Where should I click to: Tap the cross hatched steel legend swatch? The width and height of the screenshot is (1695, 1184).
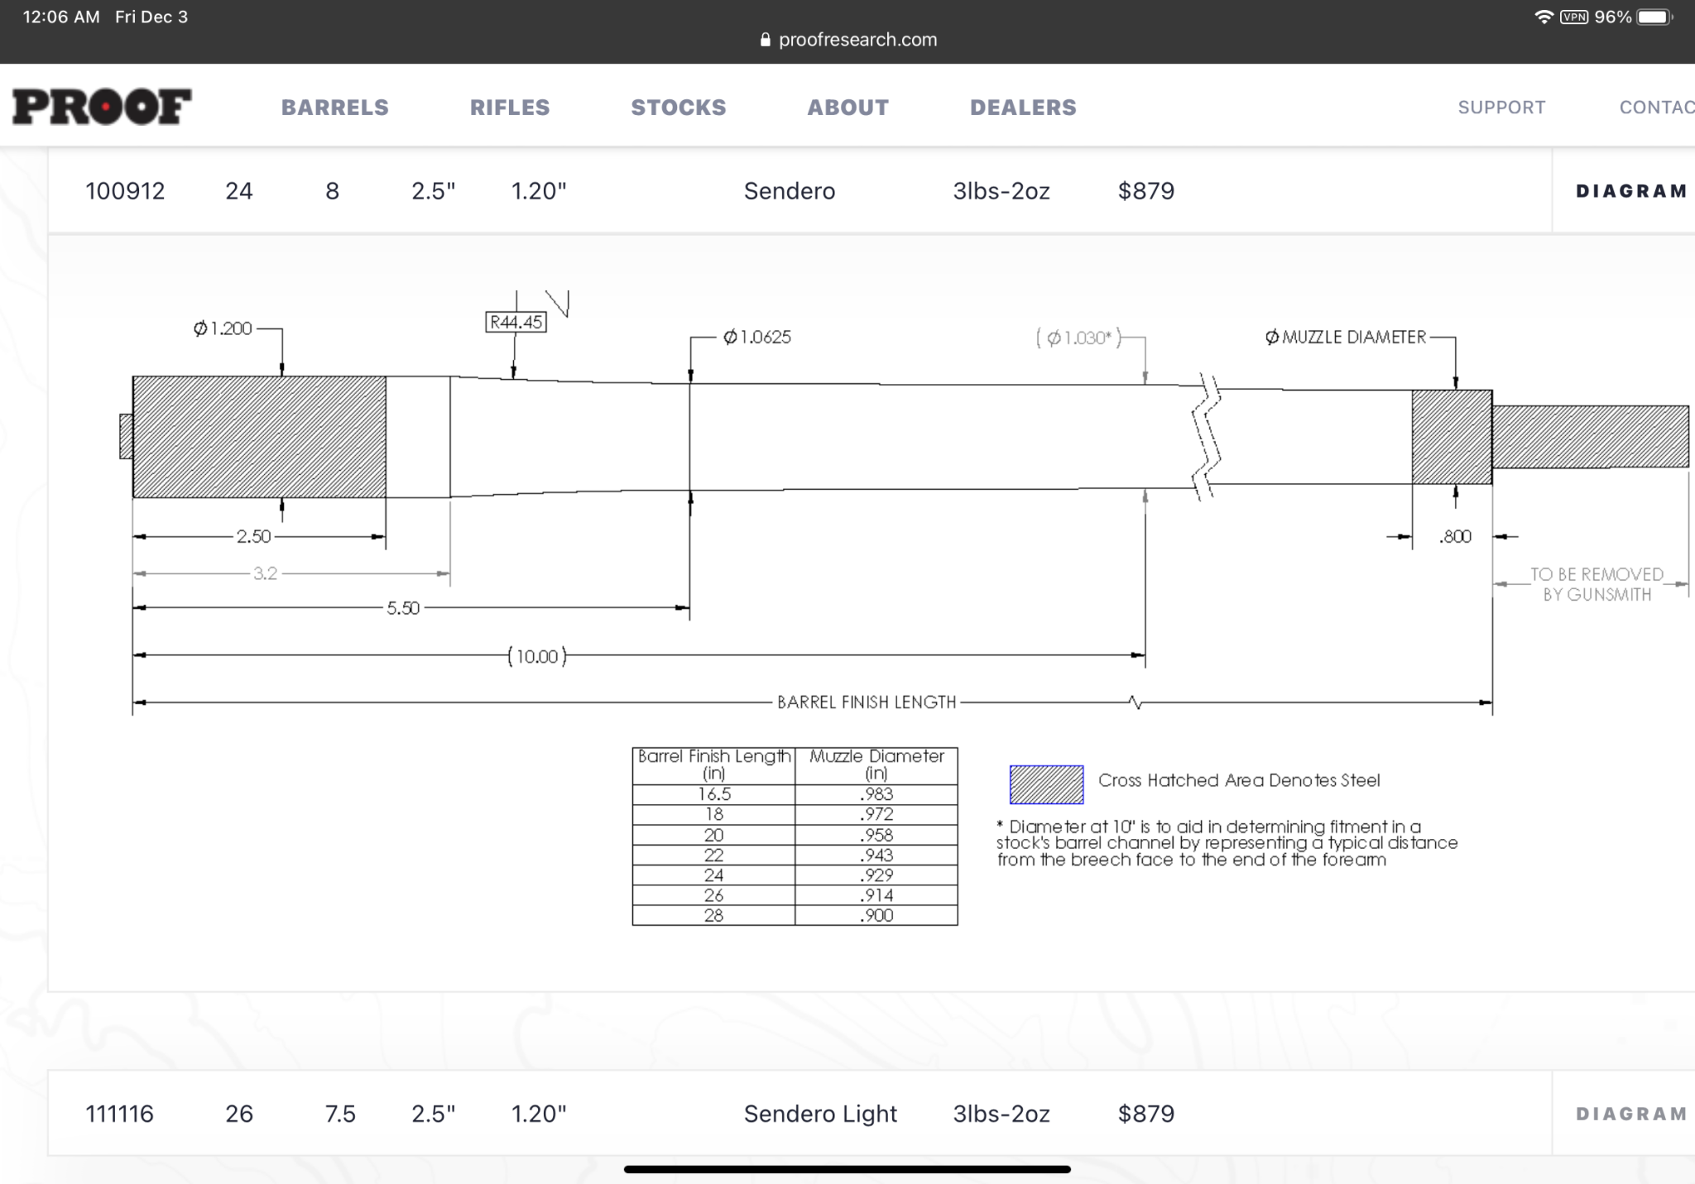pyautogui.click(x=1046, y=784)
